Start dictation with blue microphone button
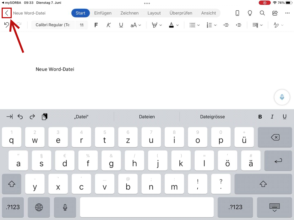The height and width of the screenshot is (220, 294). tap(282, 97)
